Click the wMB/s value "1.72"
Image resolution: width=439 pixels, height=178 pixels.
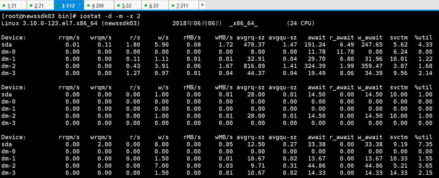coord(226,45)
